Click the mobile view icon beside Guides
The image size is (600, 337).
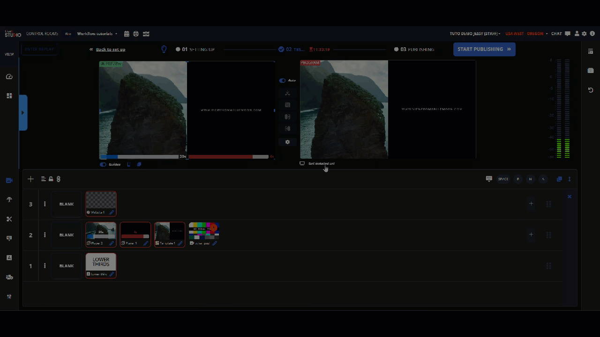(129, 164)
